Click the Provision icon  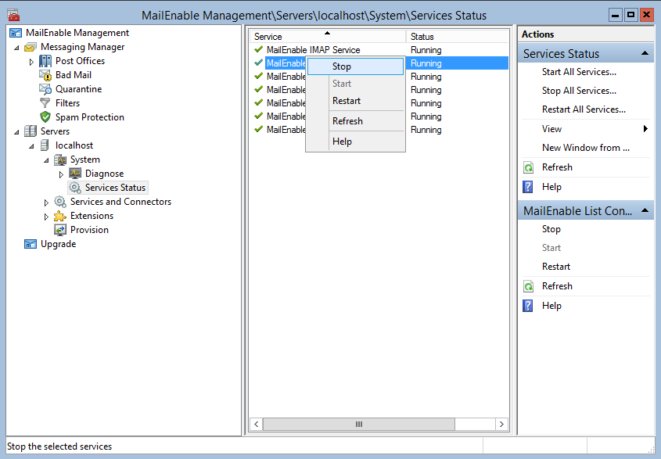pos(60,230)
